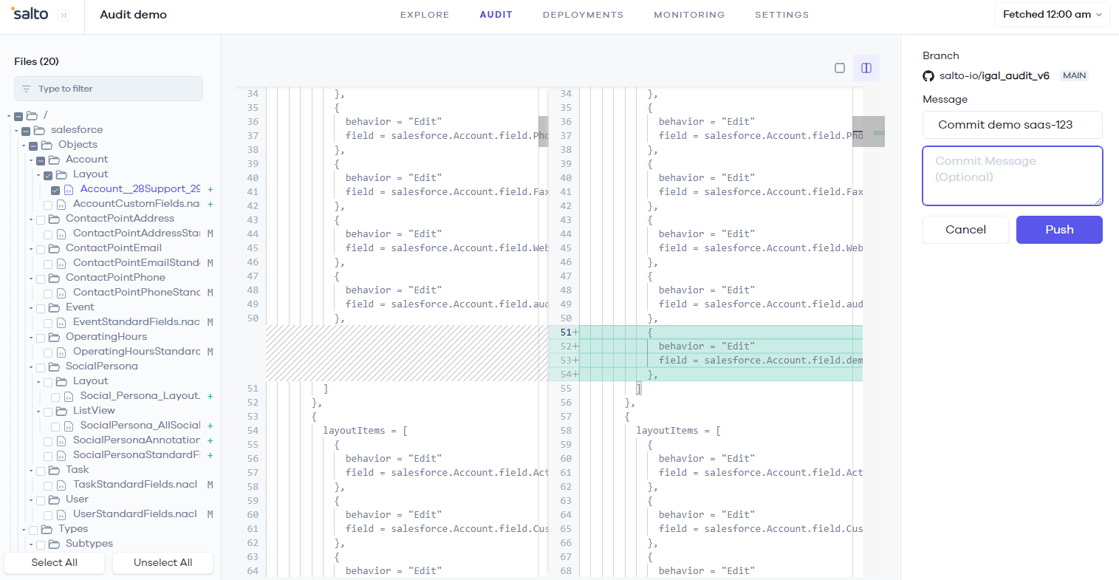Click the diff minimap scroll marker
This screenshot has width=1119, height=580.
pos(869,132)
